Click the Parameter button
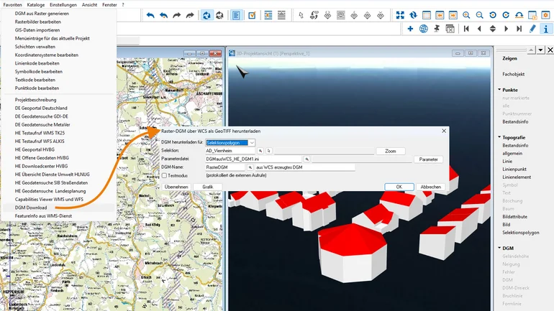Viewport: 554px width, 311px height. point(429,159)
